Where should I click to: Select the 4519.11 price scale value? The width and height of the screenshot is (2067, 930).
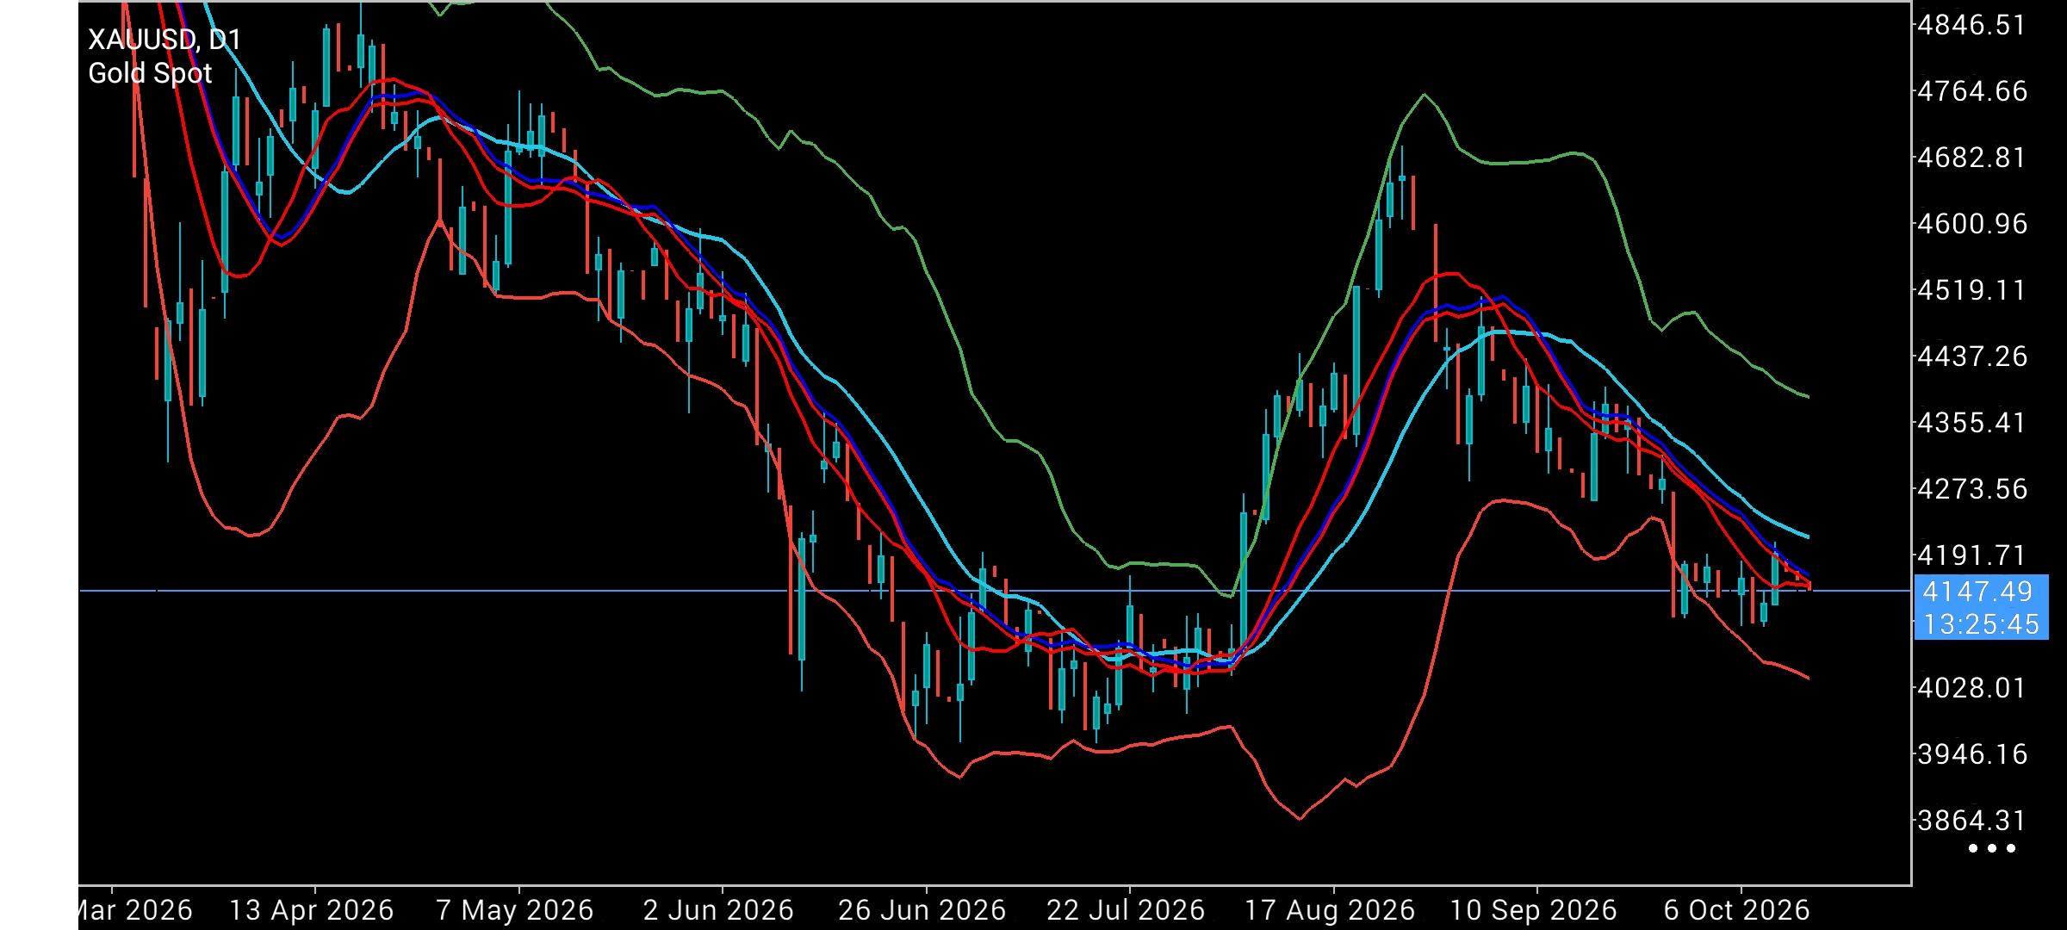click(x=1972, y=290)
